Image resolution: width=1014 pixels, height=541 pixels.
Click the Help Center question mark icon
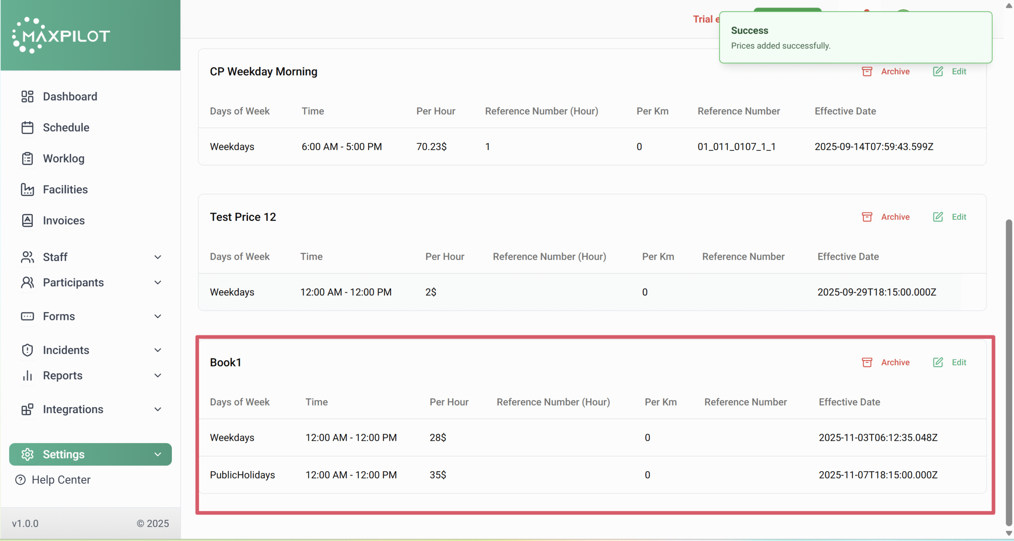point(20,480)
